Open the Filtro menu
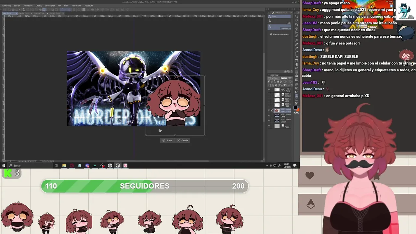416x234 pixels. [x=66, y=6]
